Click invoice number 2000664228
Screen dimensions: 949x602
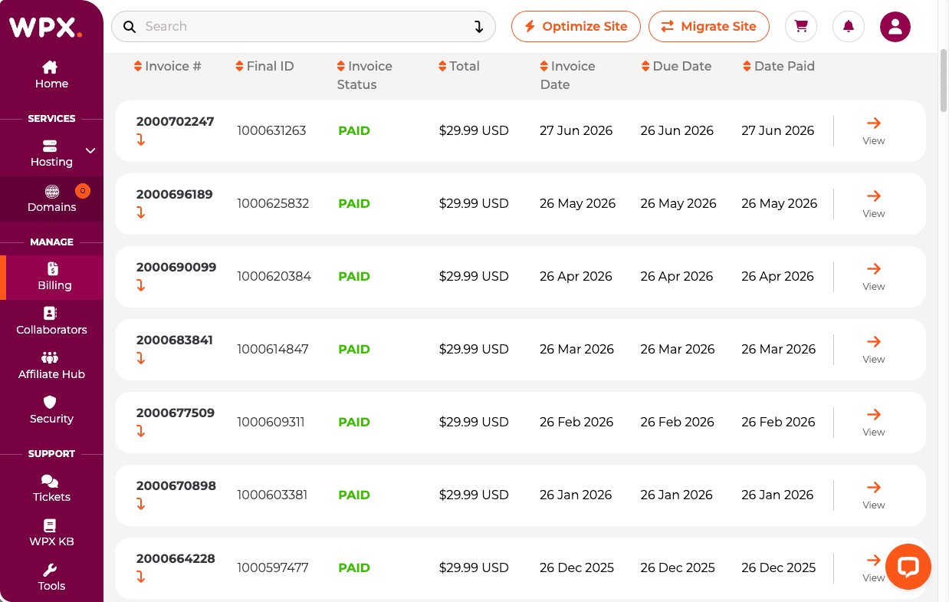pos(176,558)
